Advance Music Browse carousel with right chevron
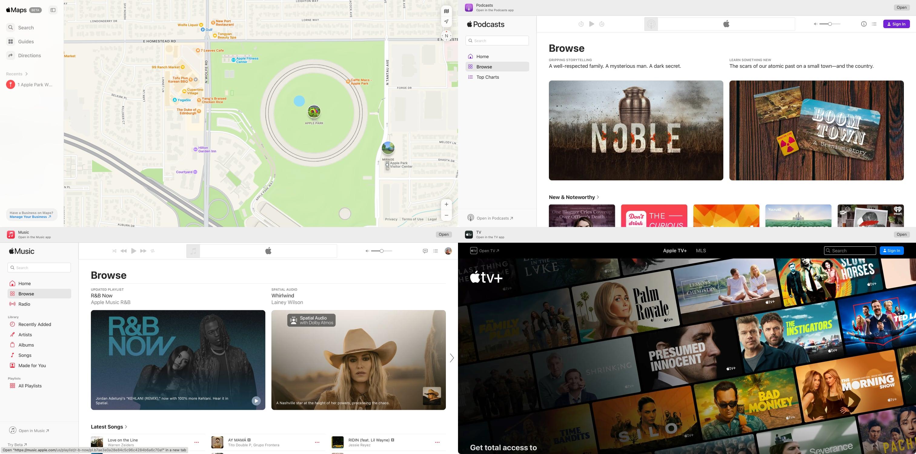 point(452,358)
